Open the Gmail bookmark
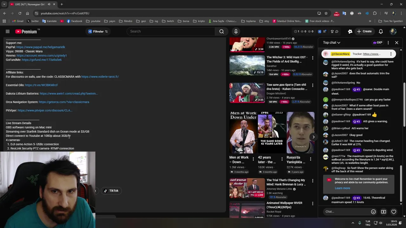This screenshot has height=228, width=406. 17,21
